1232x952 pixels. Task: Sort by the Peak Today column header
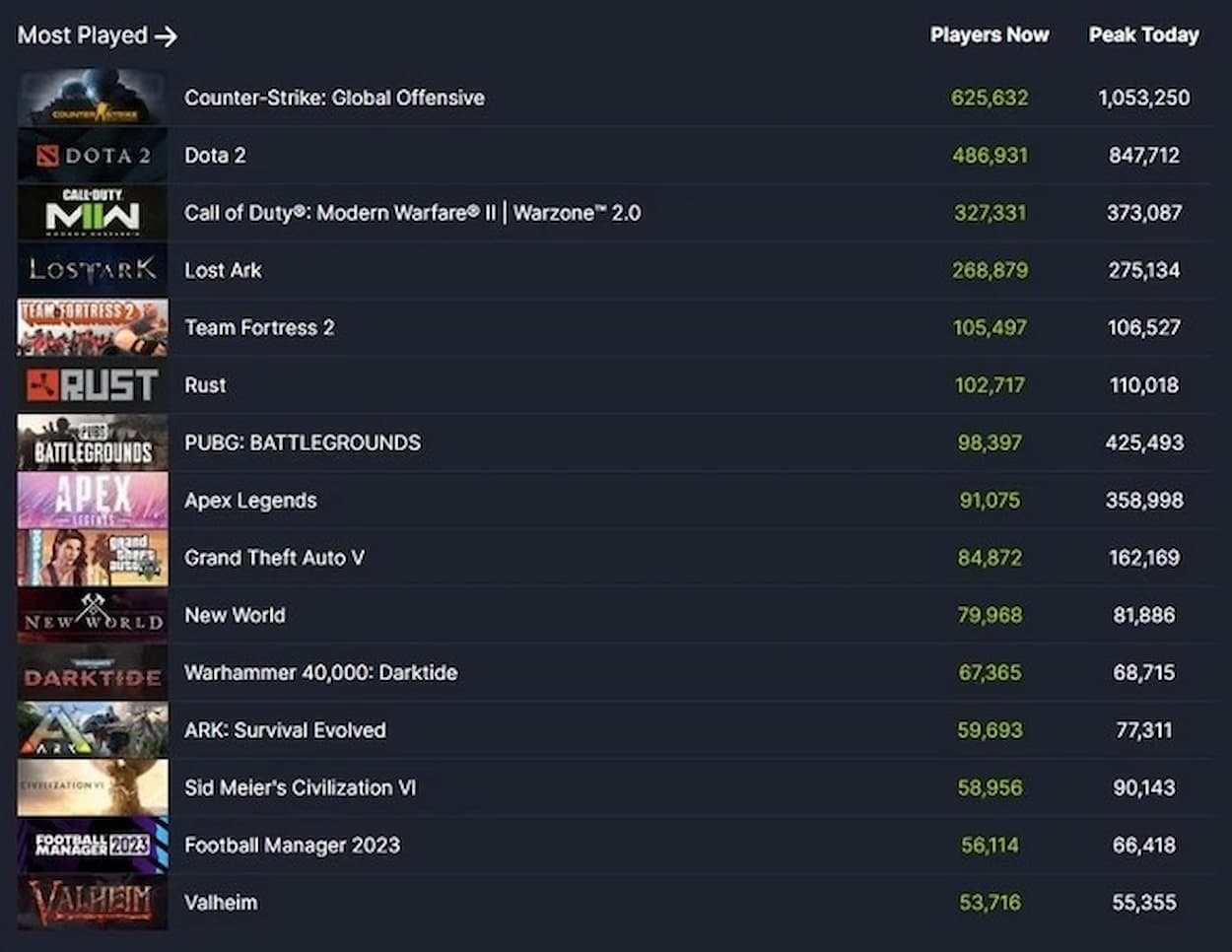click(1142, 35)
